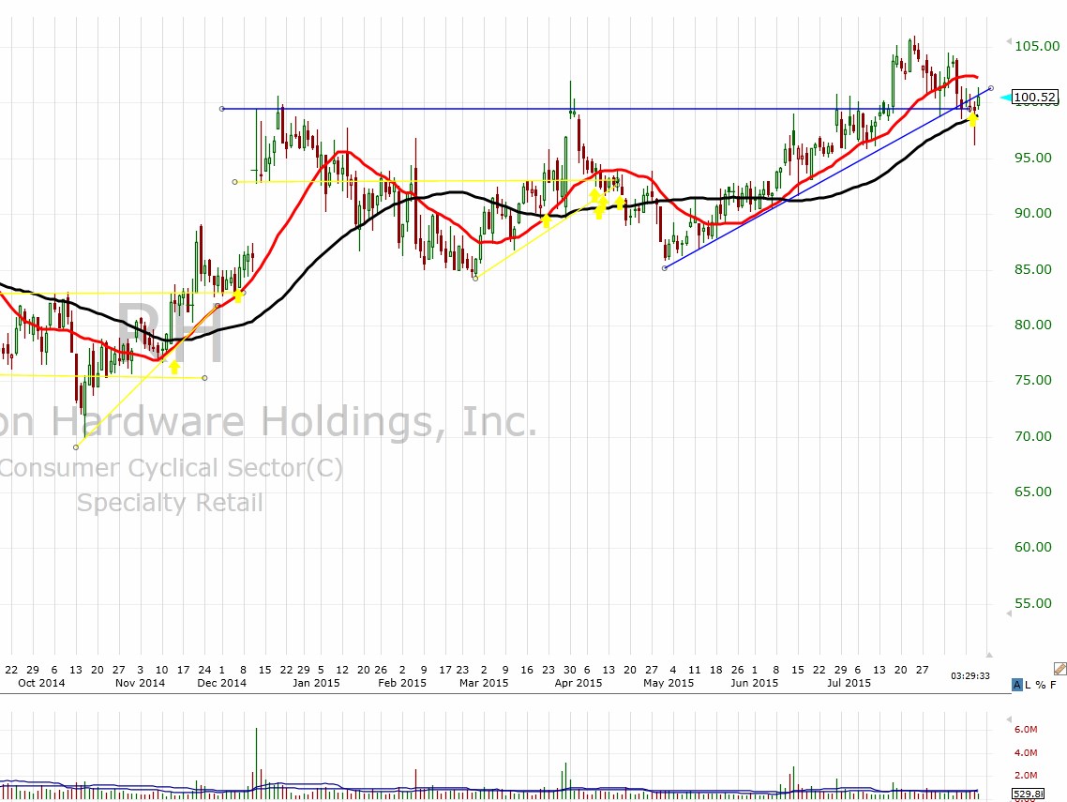The width and height of the screenshot is (1067, 802).
Task: Click the Dec 2014 date axis label
Action: [x=222, y=683]
